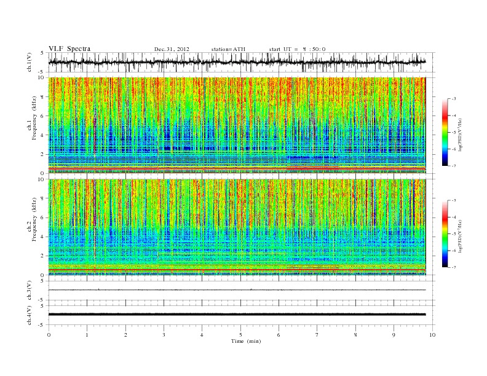Click the ch.2 spectrogram color scale bar
This screenshot has height=376, width=487.
(445, 233)
